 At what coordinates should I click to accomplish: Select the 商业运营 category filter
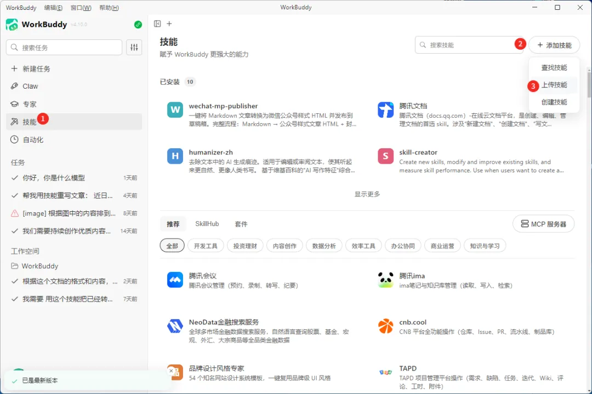(442, 246)
